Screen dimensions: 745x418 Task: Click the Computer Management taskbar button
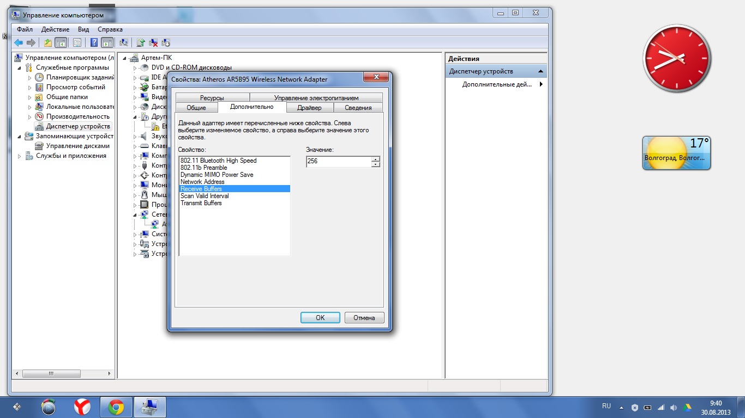[x=149, y=407]
